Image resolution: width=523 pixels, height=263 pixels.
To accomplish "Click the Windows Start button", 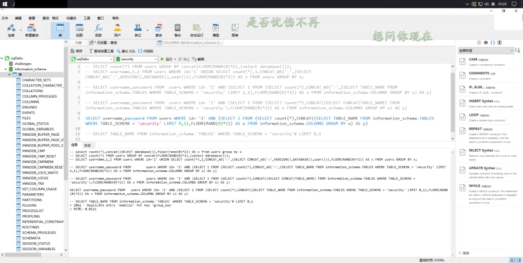I will (5, 4).
